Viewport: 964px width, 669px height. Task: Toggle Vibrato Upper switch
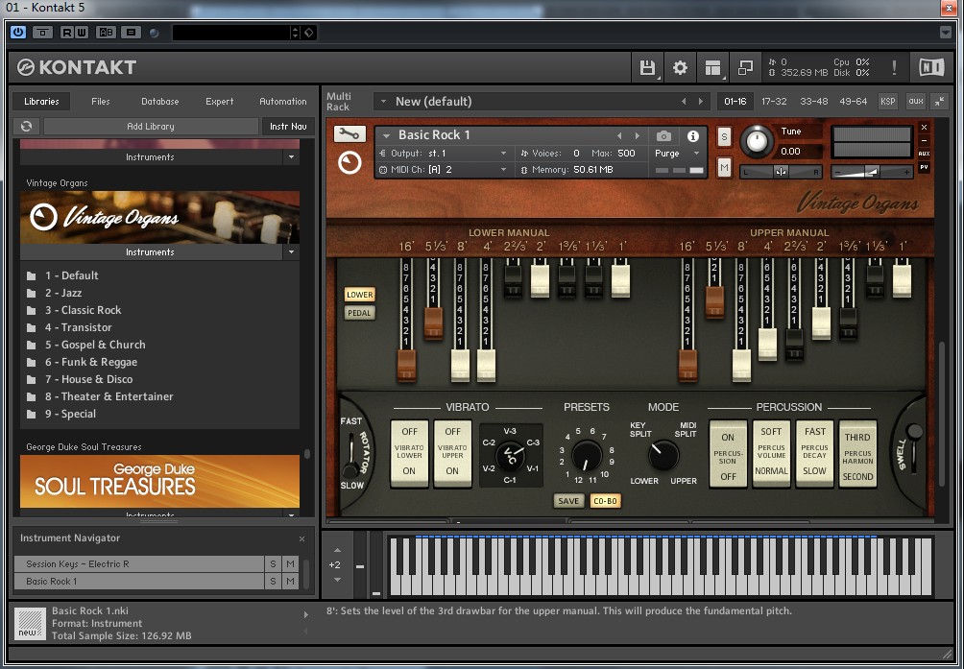452,453
